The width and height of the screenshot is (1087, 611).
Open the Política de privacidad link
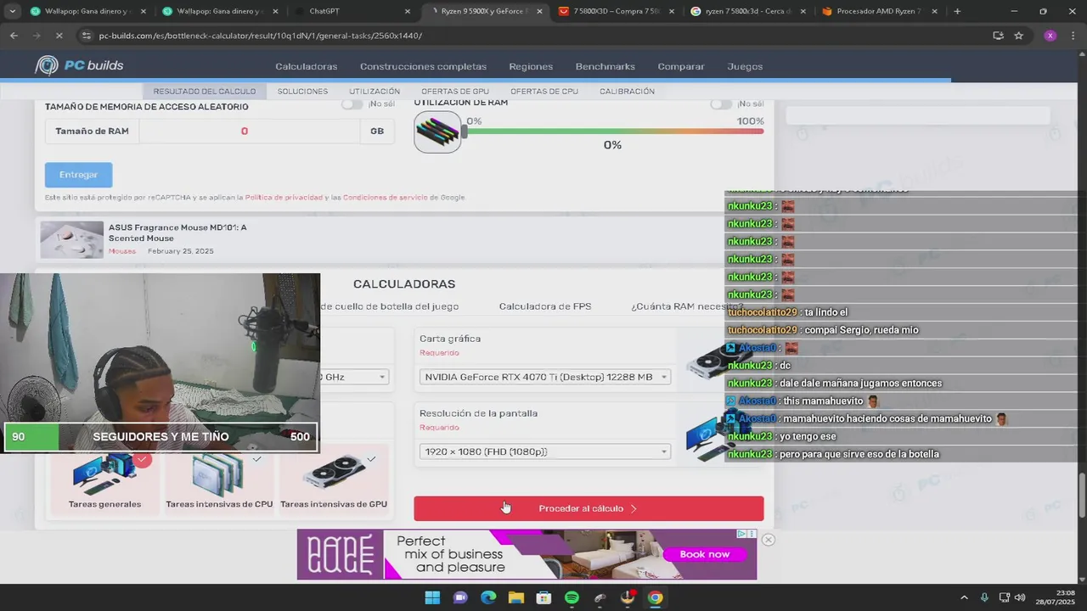284,198
